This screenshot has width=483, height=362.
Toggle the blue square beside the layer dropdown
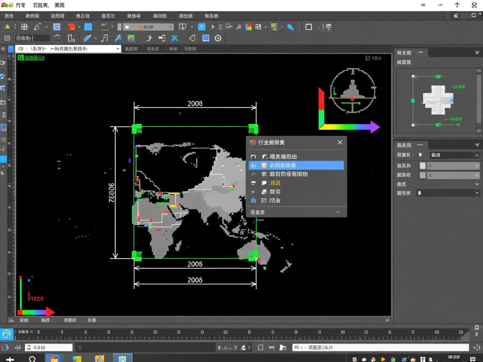[x=11, y=49]
